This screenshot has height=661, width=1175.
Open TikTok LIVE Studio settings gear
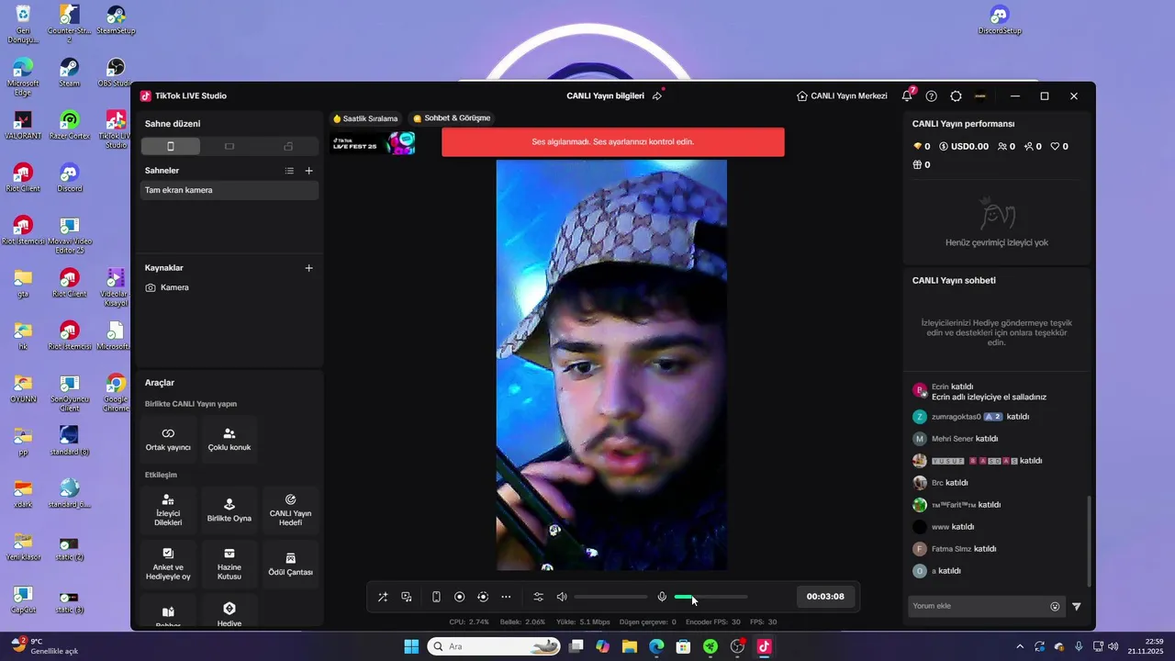(956, 95)
